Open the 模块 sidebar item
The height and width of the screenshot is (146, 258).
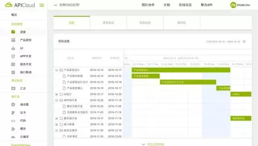click(x=23, y=129)
